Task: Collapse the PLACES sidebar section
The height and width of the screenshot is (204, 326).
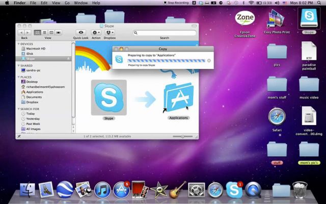Action: click(x=19, y=77)
